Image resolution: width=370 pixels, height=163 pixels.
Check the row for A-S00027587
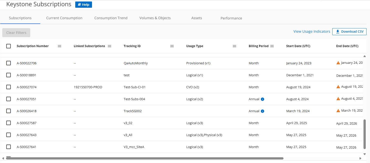click(8, 123)
